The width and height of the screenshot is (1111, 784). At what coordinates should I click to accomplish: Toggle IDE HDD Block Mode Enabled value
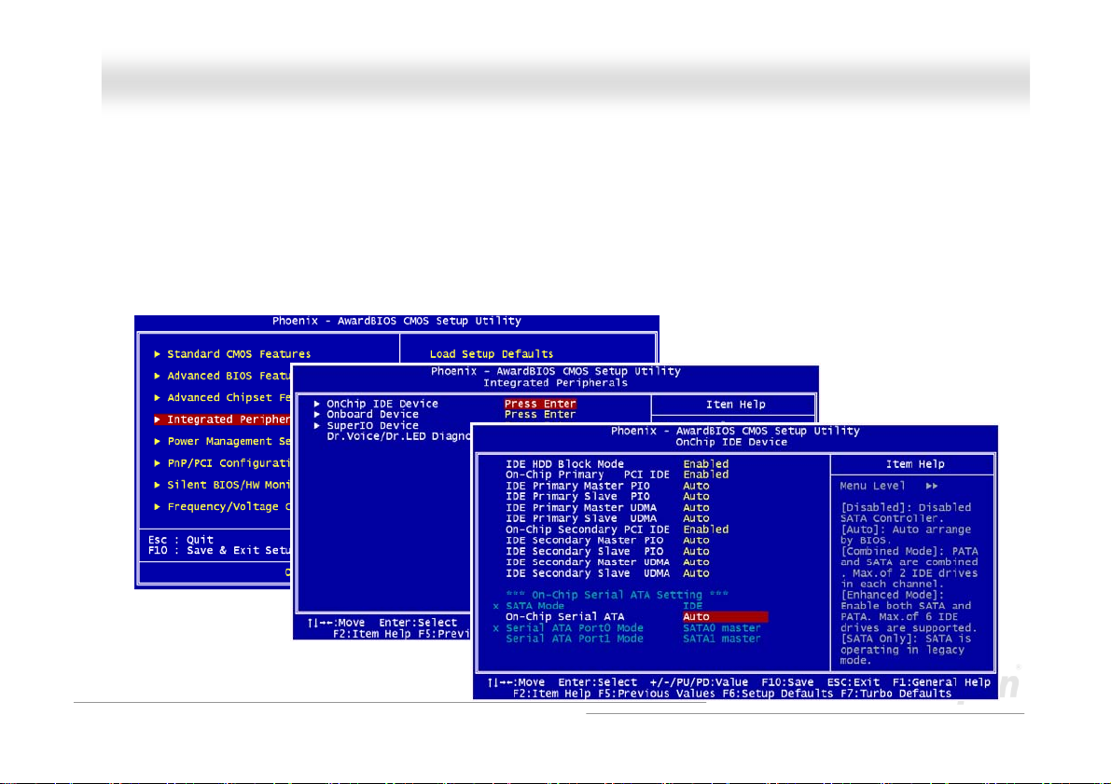[706, 464]
